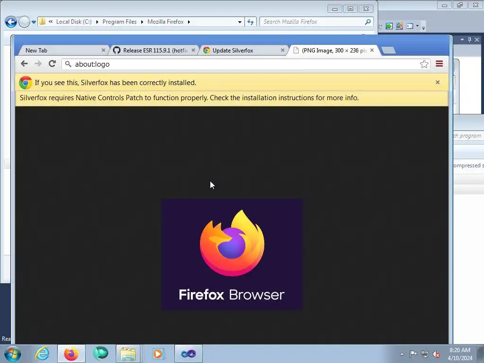Expand the arrow after Program Files
Image resolution: width=484 pixels, height=363 pixels.
point(142,22)
